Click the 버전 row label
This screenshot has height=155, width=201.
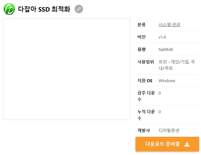pos(142,37)
